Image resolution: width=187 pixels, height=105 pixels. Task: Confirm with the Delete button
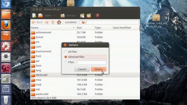point(99,69)
